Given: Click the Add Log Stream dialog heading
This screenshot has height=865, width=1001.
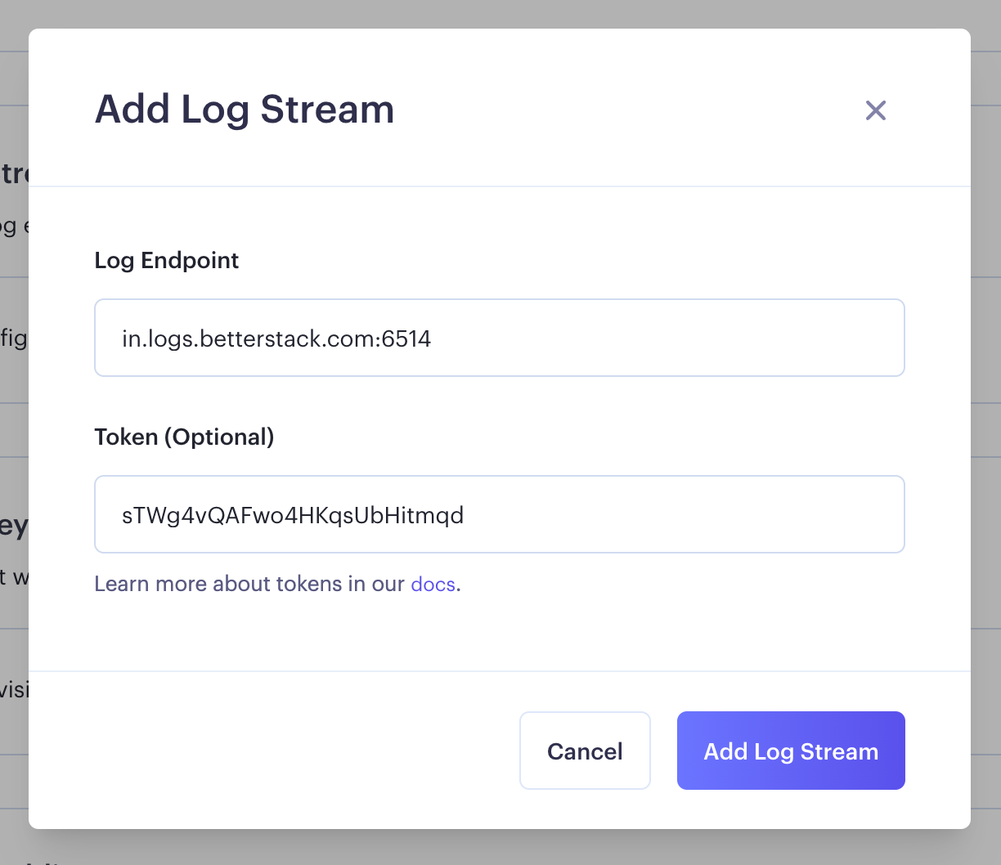Looking at the screenshot, I should click(x=245, y=110).
